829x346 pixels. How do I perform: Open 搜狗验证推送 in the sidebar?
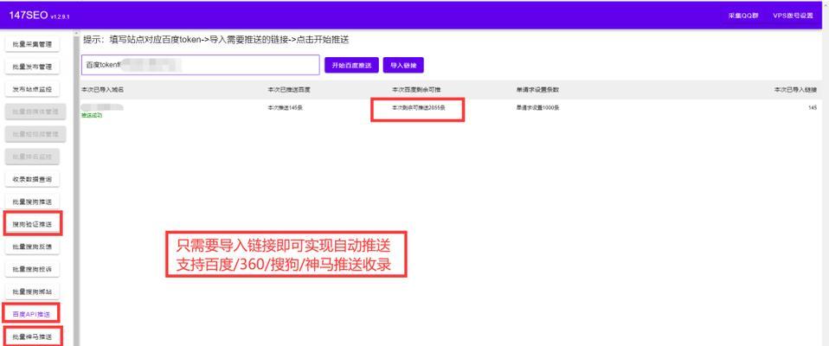32,224
